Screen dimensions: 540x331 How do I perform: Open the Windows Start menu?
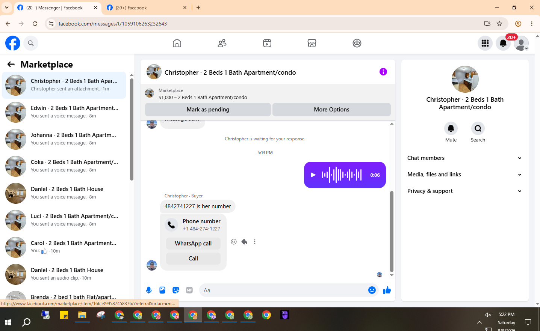8,322
